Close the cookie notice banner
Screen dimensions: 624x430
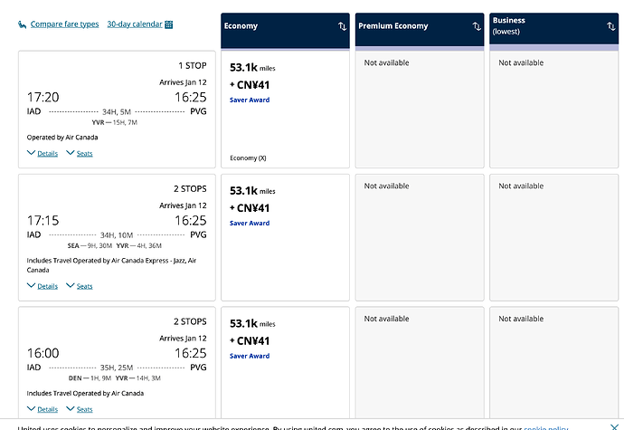[614, 426]
